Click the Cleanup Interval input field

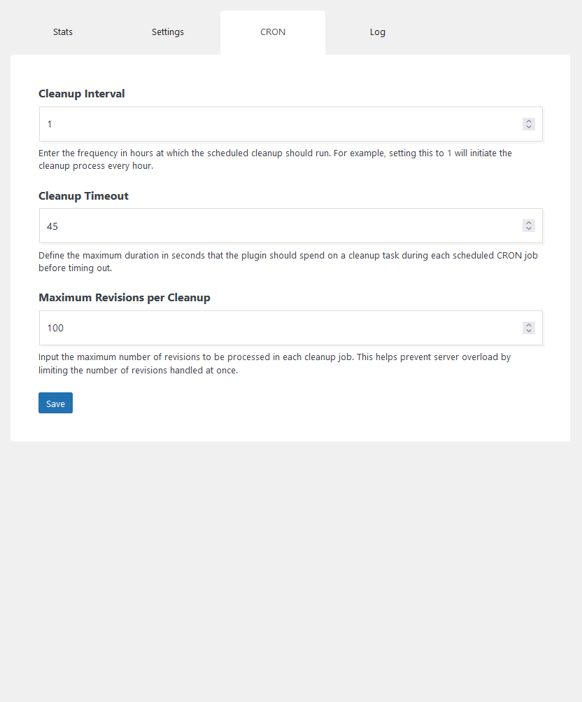[x=290, y=124]
